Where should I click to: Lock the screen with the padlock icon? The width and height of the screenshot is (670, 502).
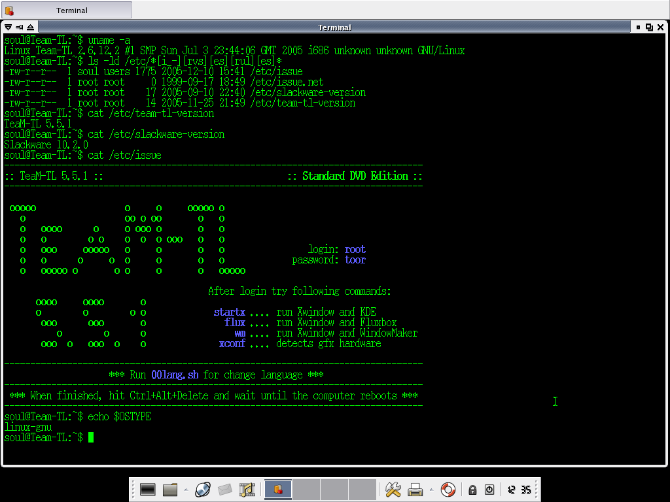(x=472, y=490)
